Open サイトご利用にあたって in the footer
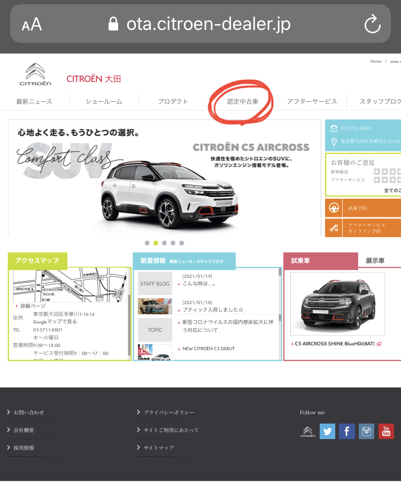The height and width of the screenshot is (483, 401). click(171, 430)
